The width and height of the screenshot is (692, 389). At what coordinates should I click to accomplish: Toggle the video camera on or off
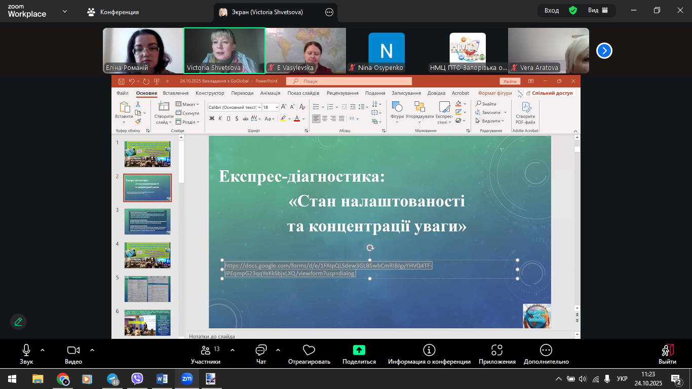(73, 350)
